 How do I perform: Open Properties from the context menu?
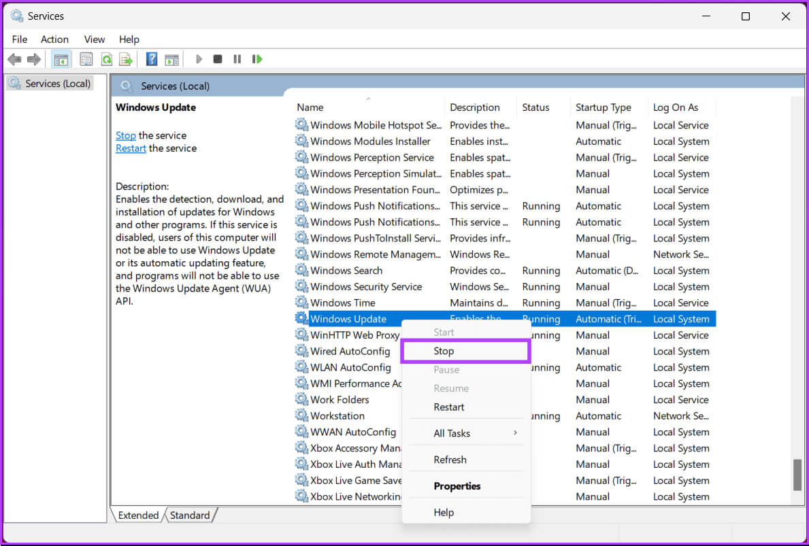[465, 486]
